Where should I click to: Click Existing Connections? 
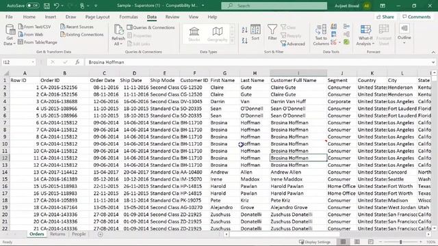pyautogui.click(x=82, y=35)
